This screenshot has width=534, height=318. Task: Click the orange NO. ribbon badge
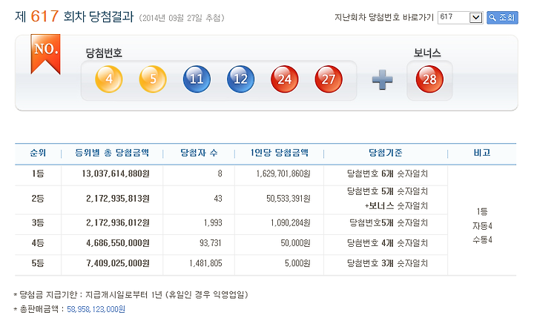point(46,54)
